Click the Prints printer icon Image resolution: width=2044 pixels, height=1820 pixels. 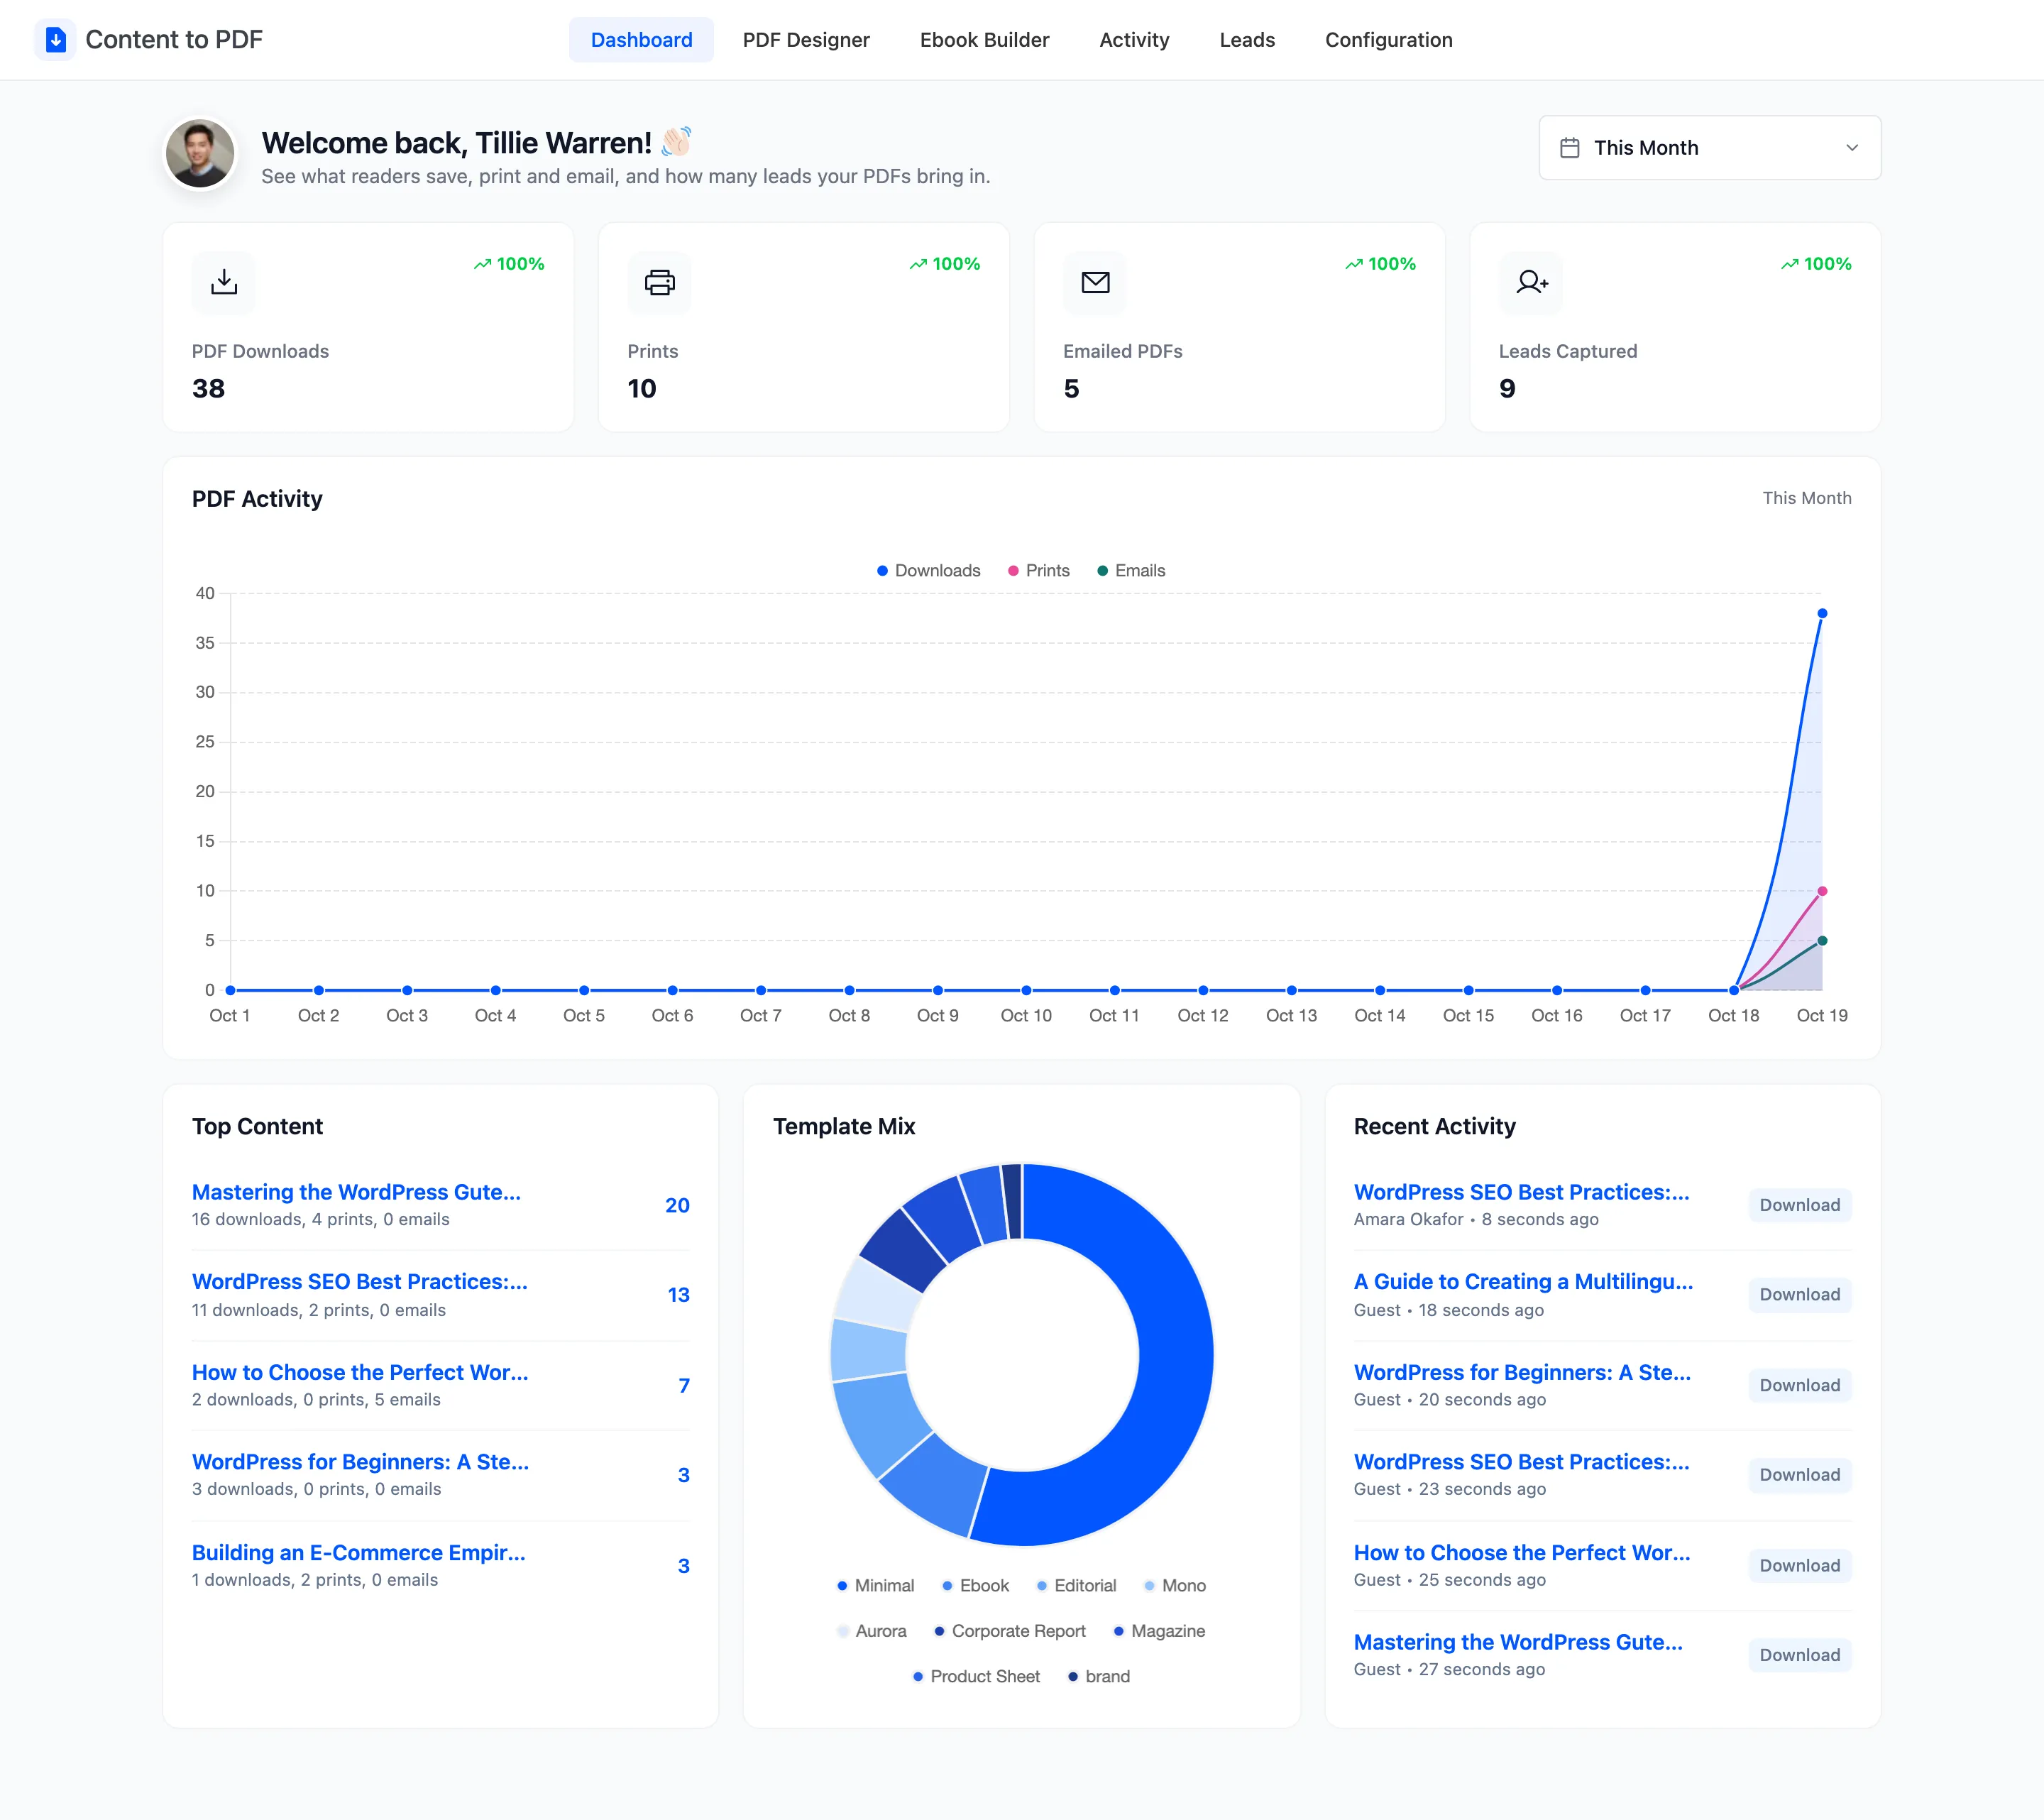[x=659, y=283]
